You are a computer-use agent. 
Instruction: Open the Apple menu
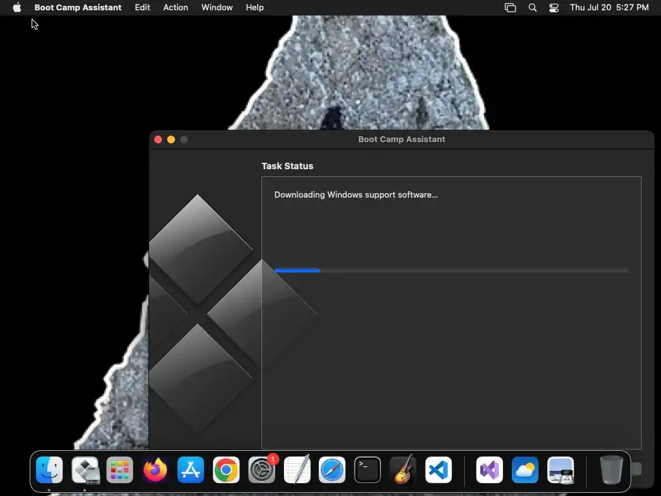tap(17, 8)
